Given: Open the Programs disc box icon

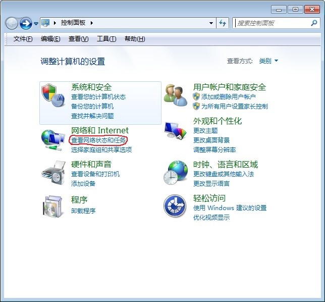Looking at the screenshot, I should click(53, 206).
